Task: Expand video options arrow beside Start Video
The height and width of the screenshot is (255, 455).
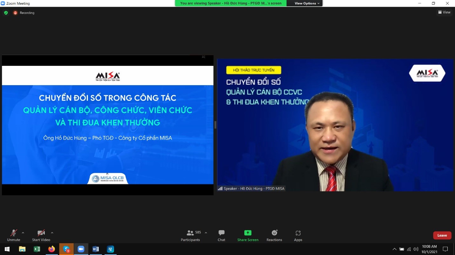Action: pyautogui.click(x=52, y=233)
